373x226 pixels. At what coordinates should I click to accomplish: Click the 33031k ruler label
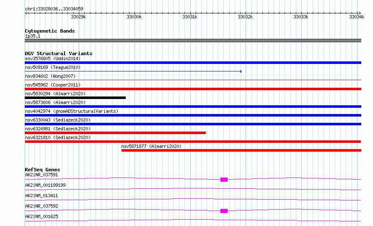[190, 17]
